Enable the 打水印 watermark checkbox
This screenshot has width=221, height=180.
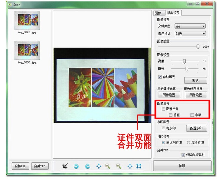pos(163,128)
